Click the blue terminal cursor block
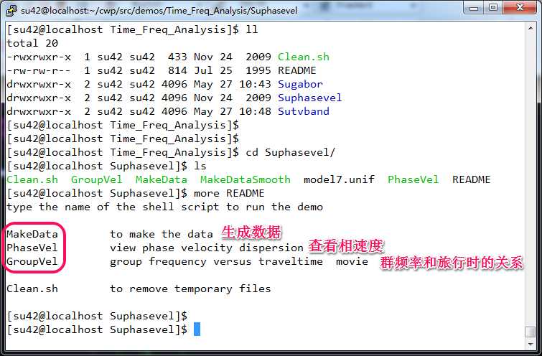The image size is (542, 356). [x=197, y=329]
